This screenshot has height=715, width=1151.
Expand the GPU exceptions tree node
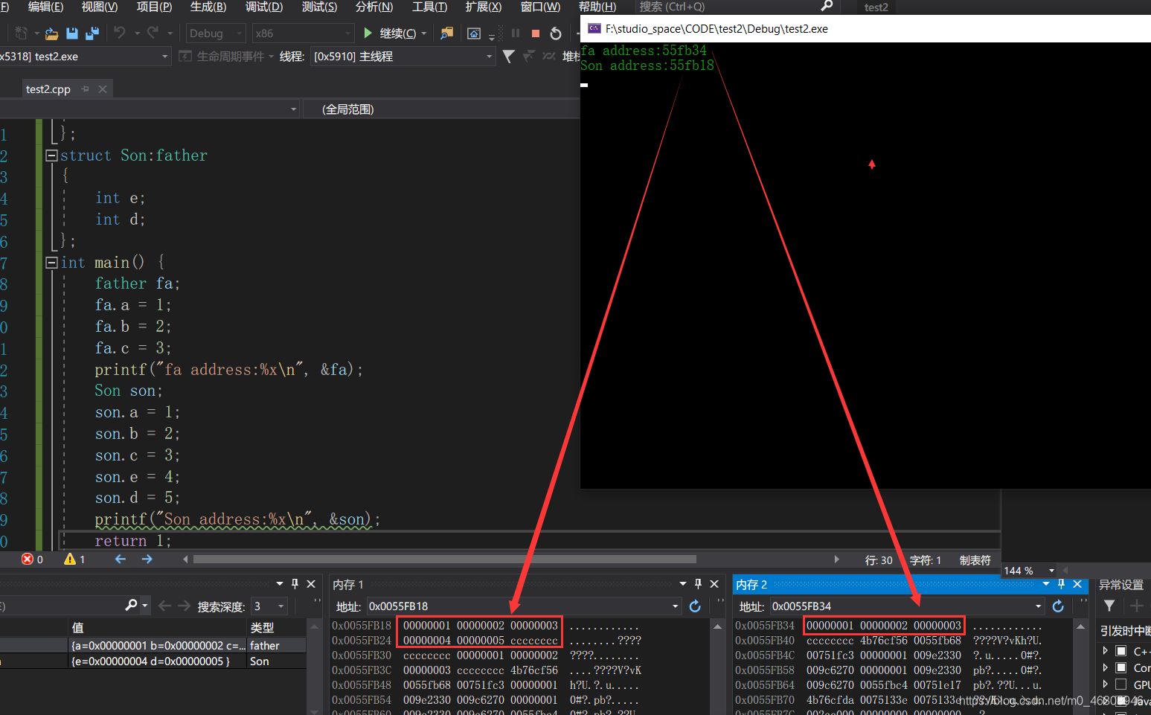(1106, 684)
